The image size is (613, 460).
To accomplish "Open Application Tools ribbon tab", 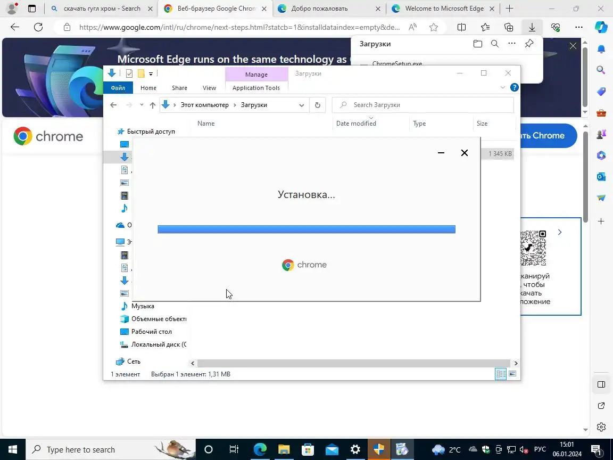I will coord(256,88).
